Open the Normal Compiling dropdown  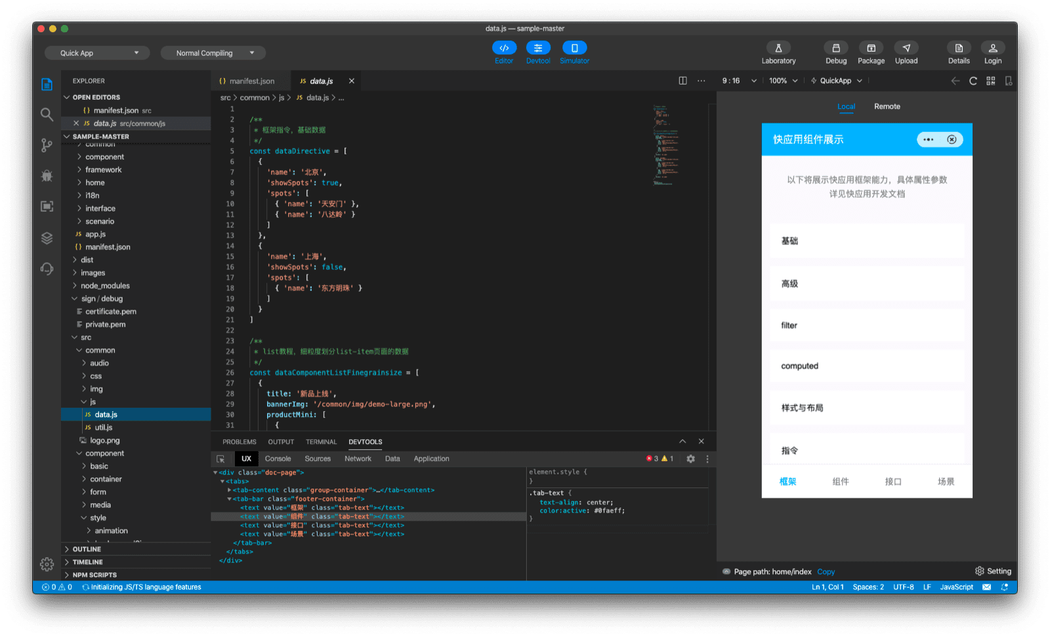pyautogui.click(x=212, y=53)
